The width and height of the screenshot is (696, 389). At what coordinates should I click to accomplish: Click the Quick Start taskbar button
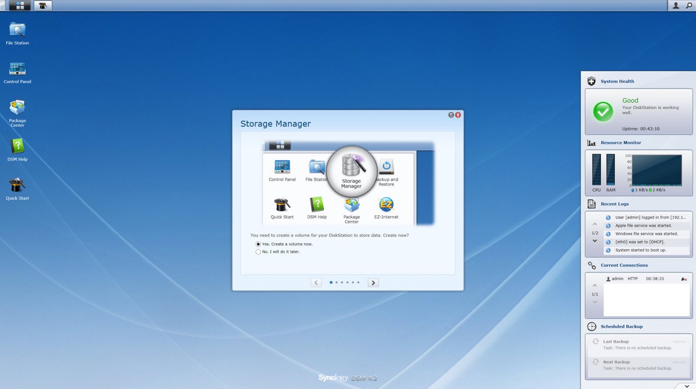tap(43, 5)
